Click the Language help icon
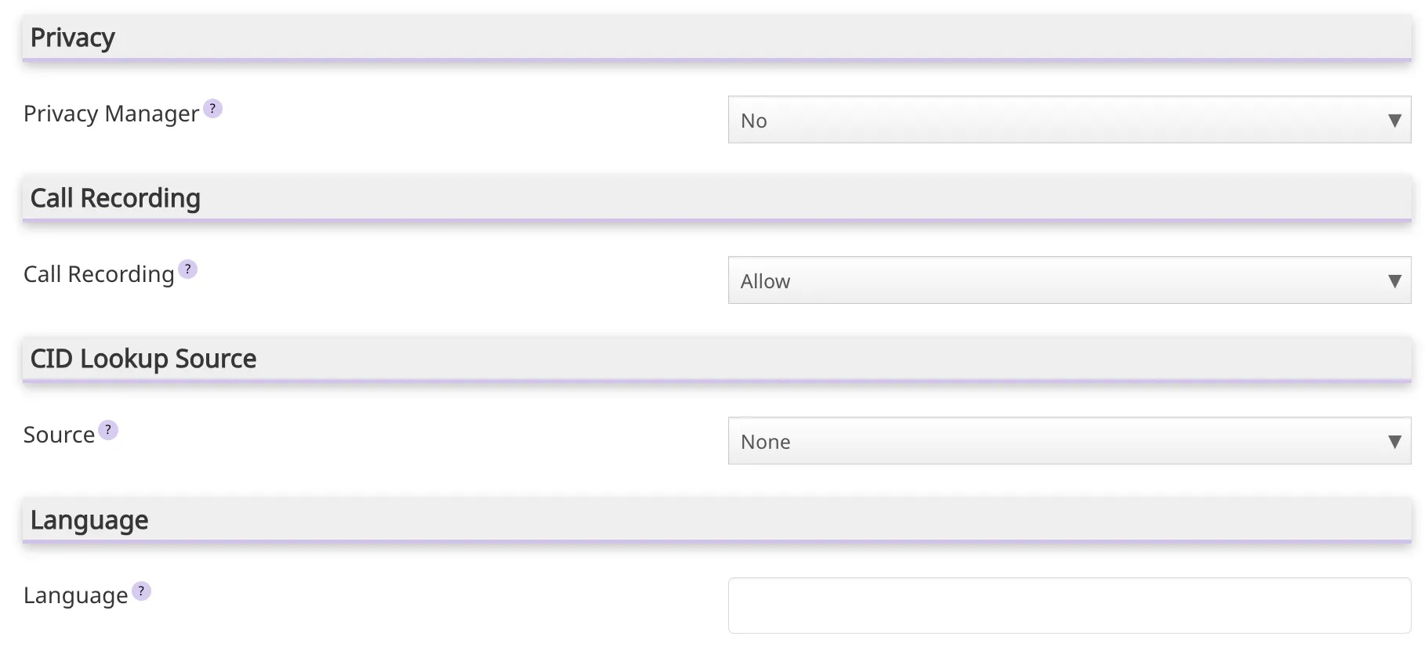The width and height of the screenshot is (1425, 647). pos(140,591)
